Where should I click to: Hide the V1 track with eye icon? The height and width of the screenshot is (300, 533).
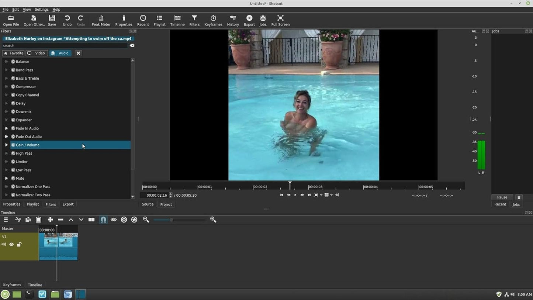(11, 244)
